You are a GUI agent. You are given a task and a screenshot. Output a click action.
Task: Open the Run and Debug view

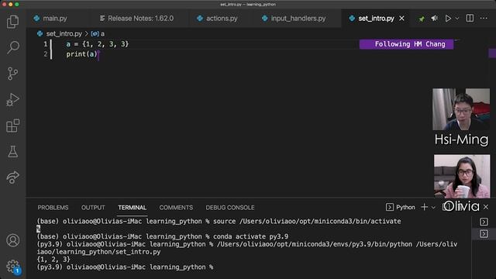point(12,100)
